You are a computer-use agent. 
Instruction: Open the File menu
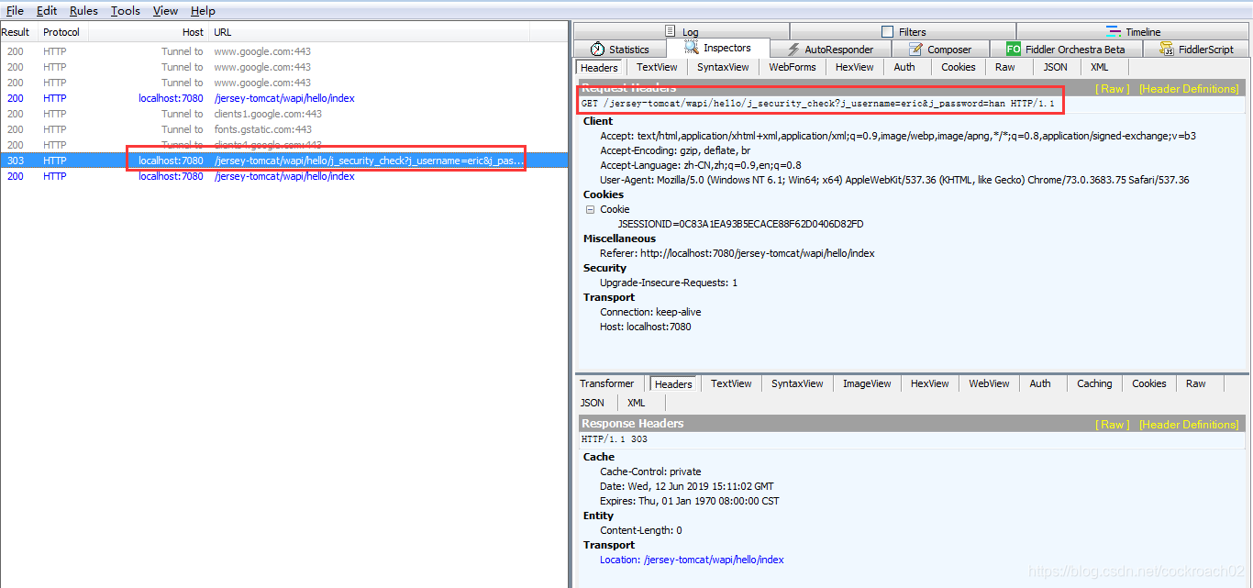(15, 11)
